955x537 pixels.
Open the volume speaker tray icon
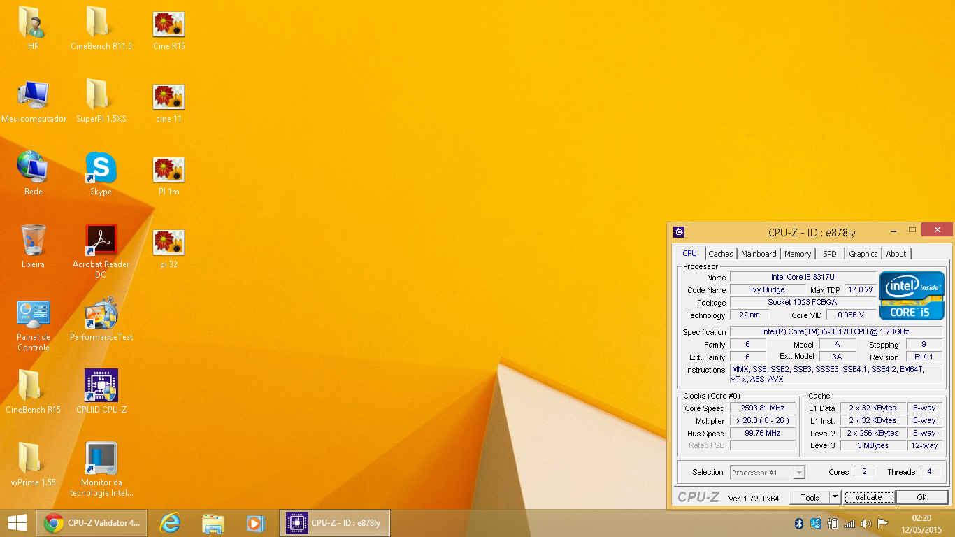pyautogui.click(x=866, y=524)
